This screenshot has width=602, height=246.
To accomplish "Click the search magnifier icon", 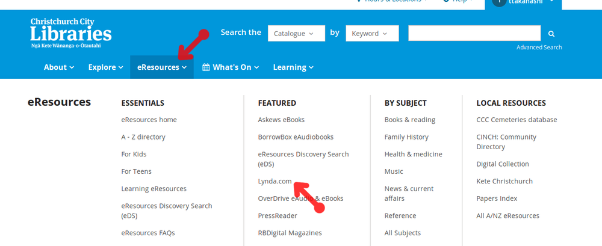I will (x=551, y=34).
